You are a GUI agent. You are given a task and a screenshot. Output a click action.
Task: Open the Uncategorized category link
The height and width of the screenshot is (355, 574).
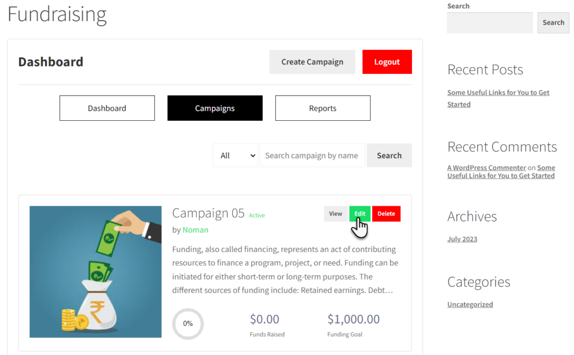[470, 305]
